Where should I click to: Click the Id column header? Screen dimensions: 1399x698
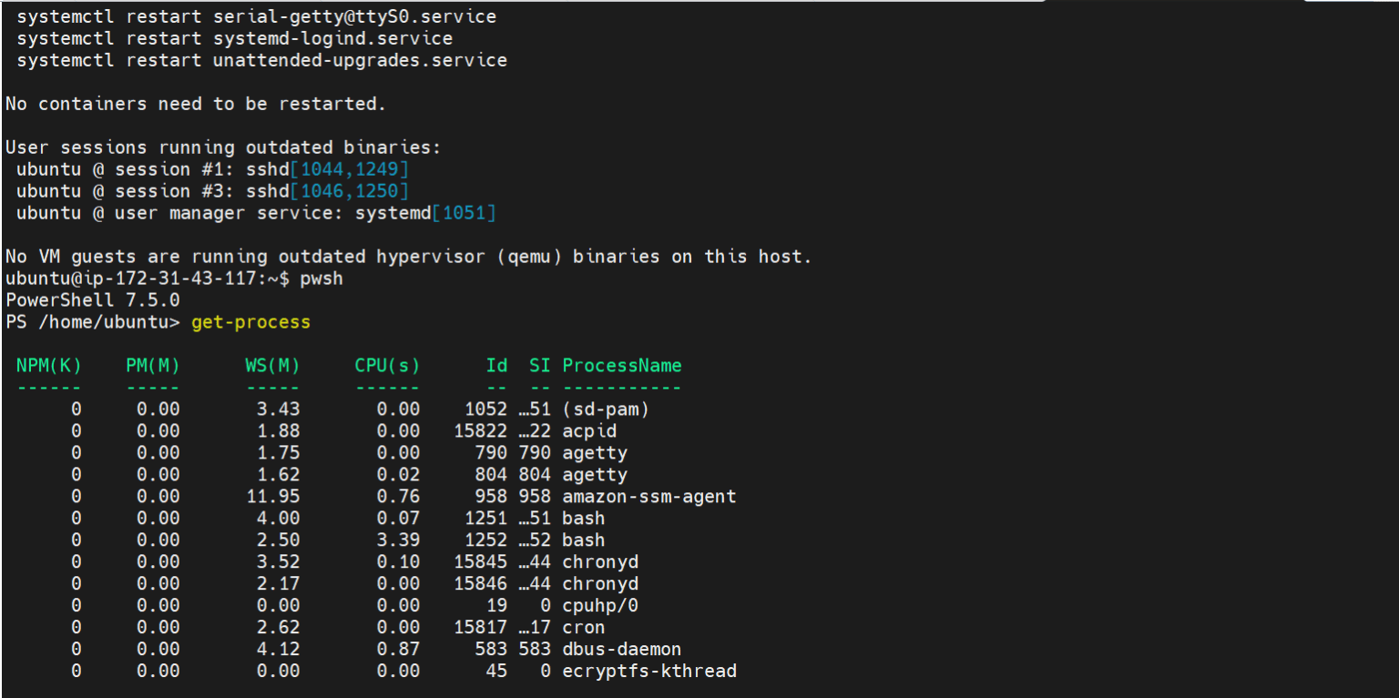tap(497, 365)
